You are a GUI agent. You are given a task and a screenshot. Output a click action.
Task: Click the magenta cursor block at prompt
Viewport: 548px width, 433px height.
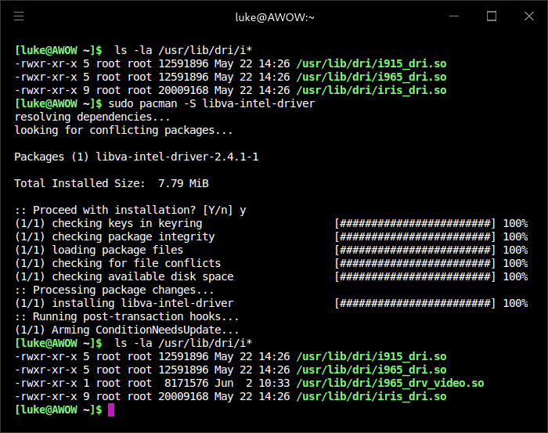click(x=111, y=410)
